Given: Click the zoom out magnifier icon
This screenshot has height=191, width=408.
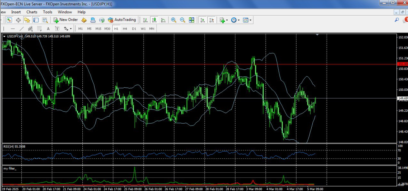Looking at the screenshot, I should pyautogui.click(x=182, y=20).
